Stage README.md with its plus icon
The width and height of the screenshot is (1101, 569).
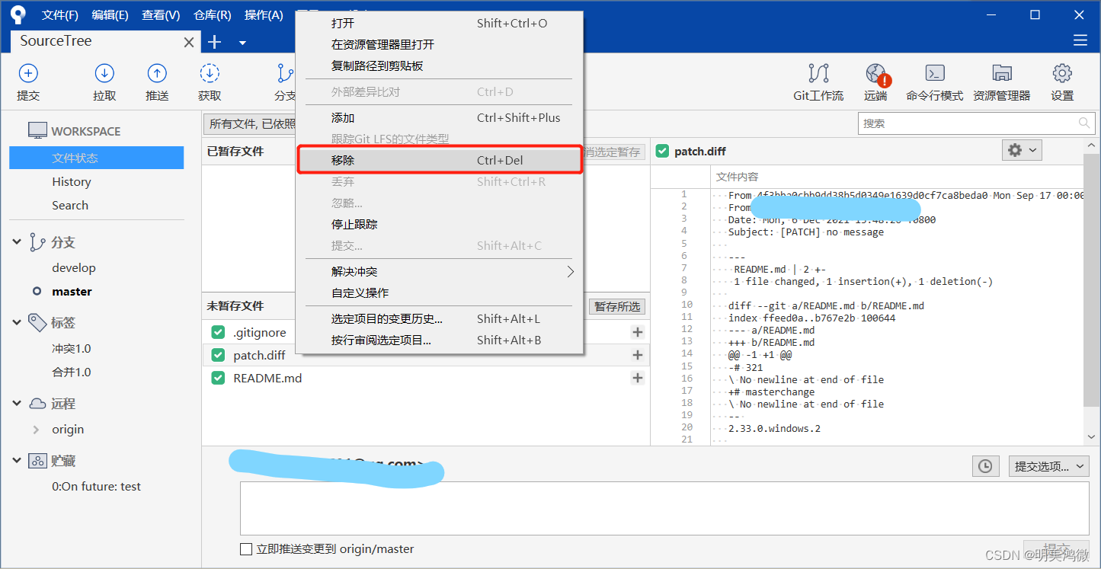(638, 378)
